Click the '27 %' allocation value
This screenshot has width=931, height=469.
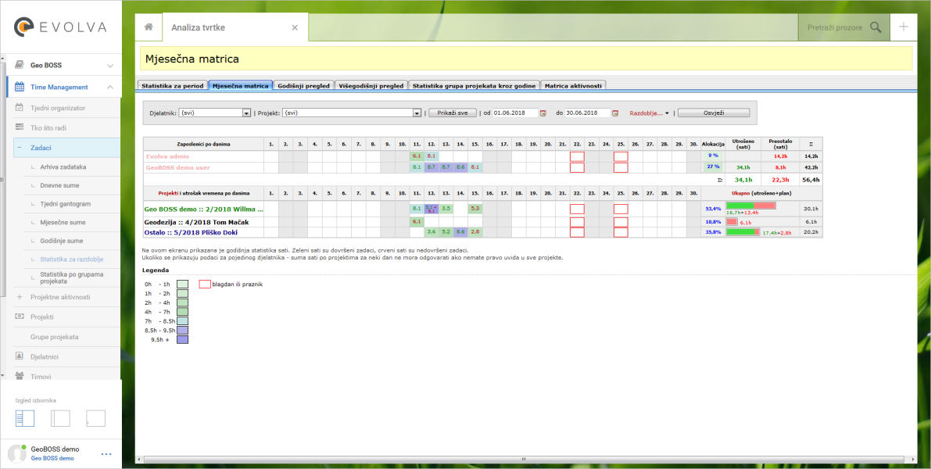point(712,167)
